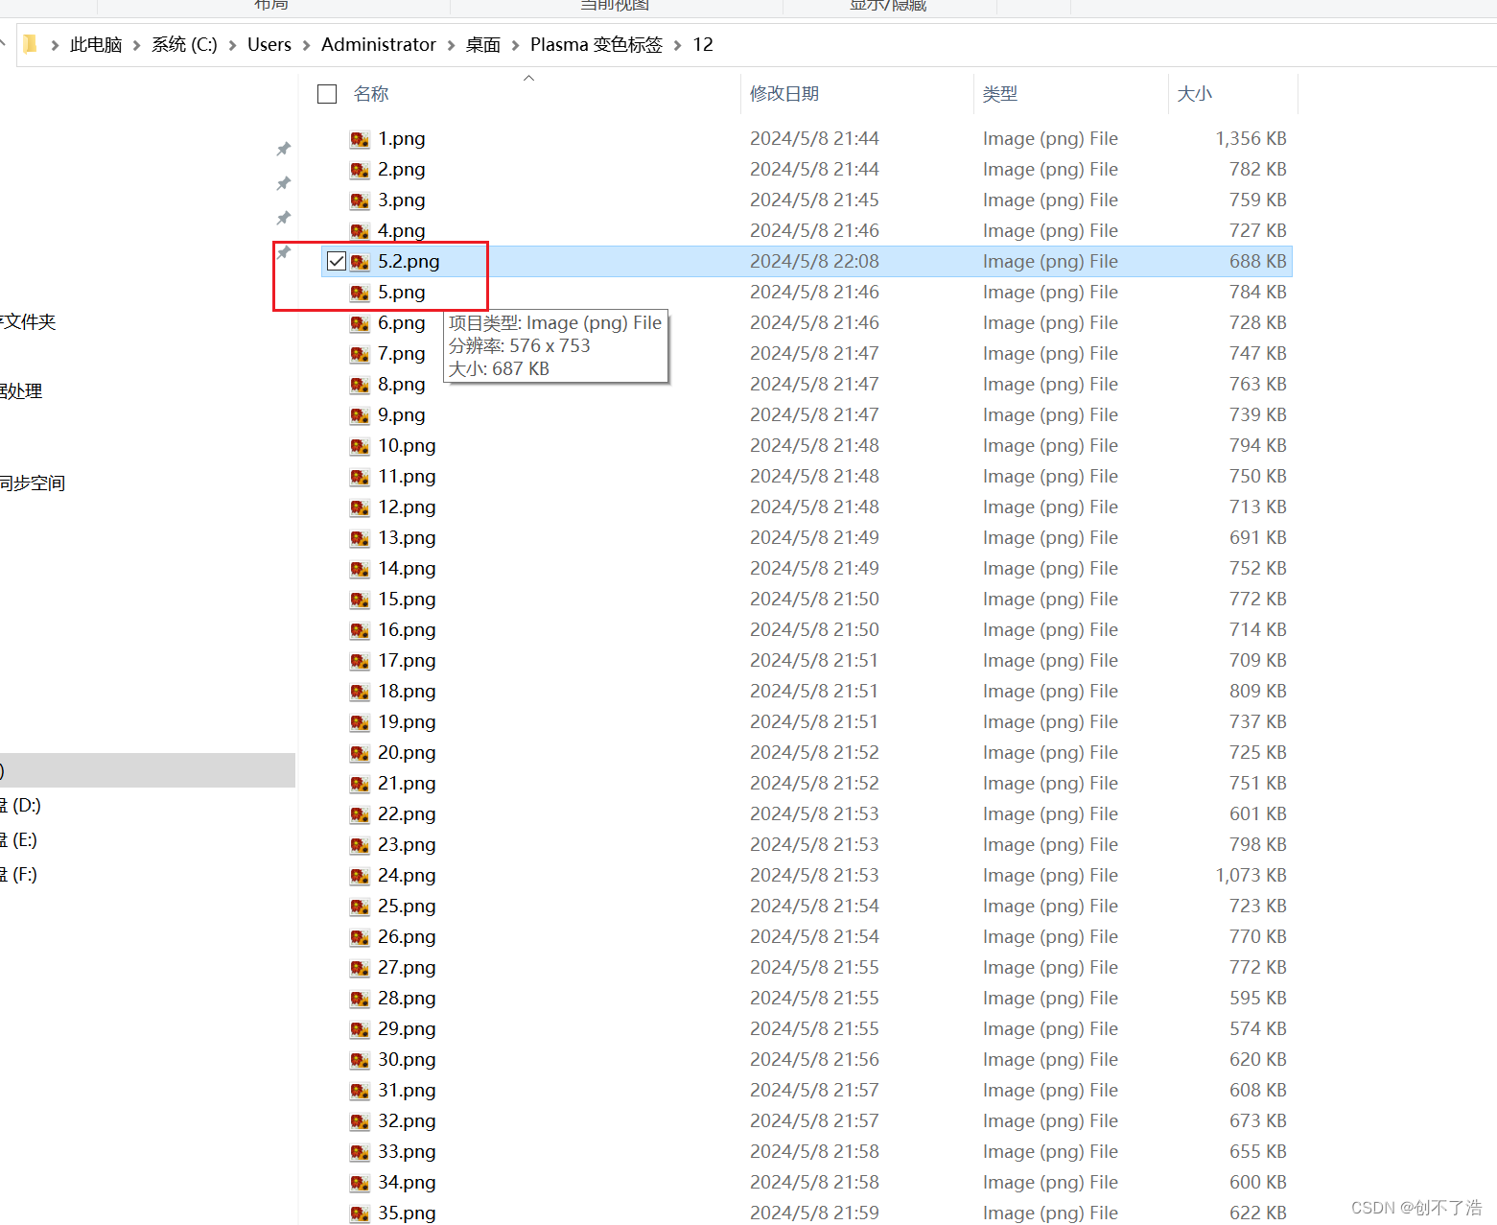Click the 20.png file icon
Screen dimensions: 1497x1225
coord(360,753)
